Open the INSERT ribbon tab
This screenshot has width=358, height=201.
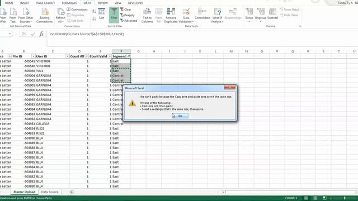[25, 3]
